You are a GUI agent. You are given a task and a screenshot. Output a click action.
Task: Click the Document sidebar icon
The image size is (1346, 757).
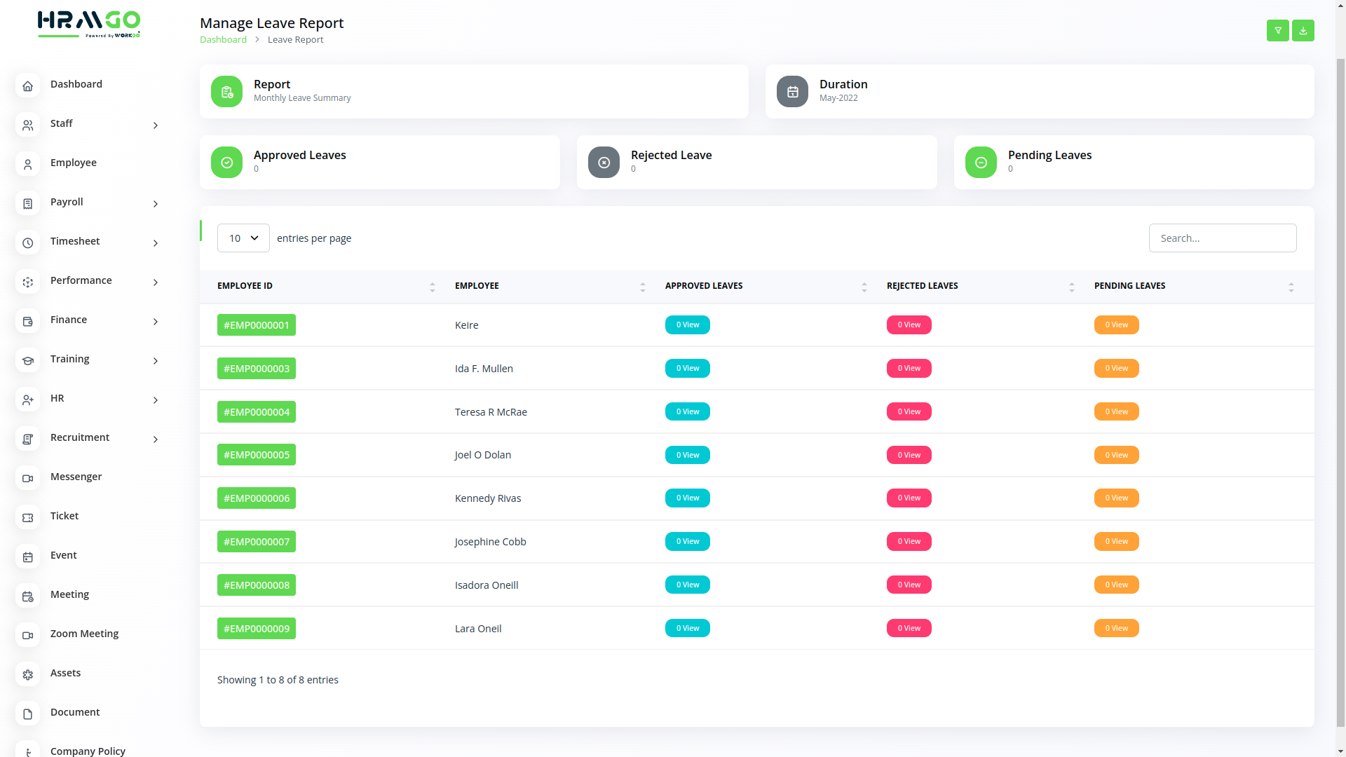pyautogui.click(x=27, y=714)
